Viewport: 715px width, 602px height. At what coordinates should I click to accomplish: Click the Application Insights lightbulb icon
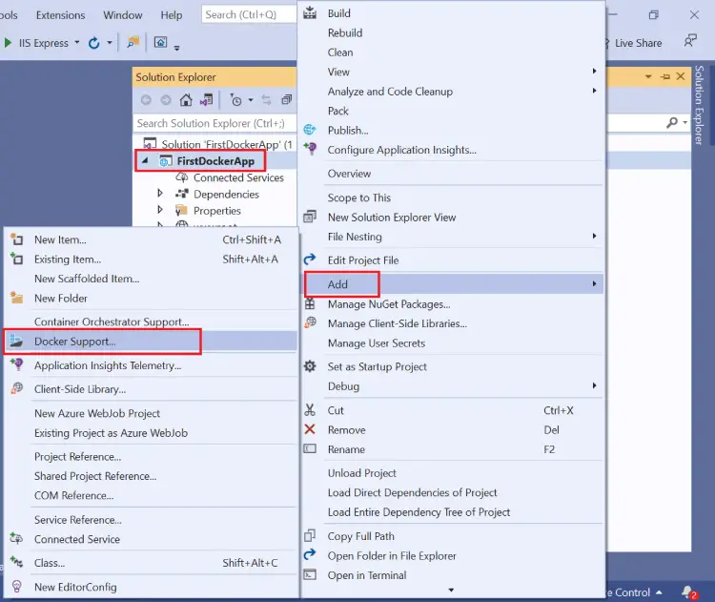(310, 149)
